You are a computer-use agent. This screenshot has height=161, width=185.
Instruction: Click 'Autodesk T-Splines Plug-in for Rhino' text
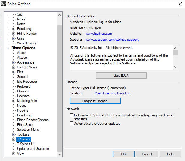click(x=95, y=22)
